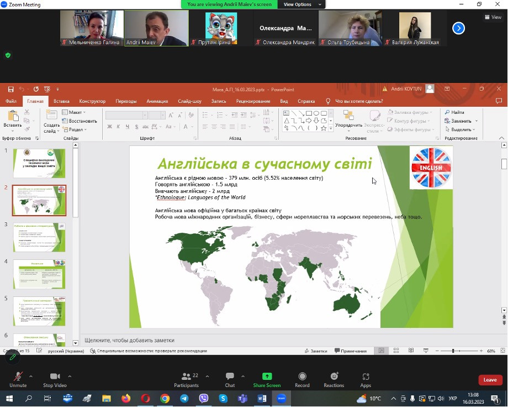Show next participants with the arrow

click(458, 28)
